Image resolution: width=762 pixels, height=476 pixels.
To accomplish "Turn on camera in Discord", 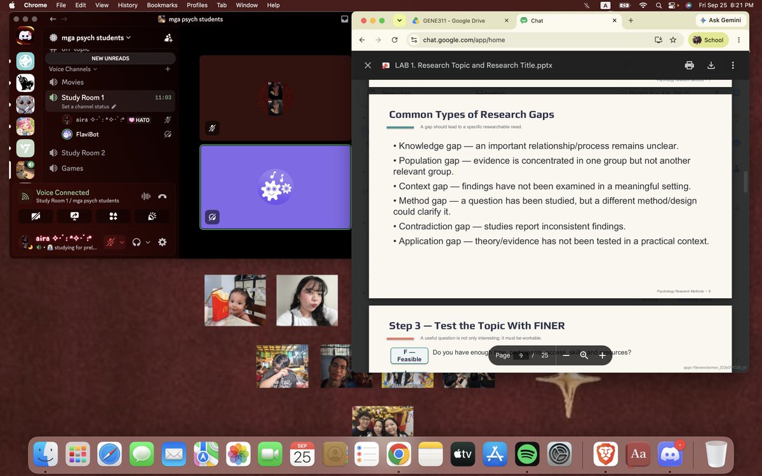I will 36,216.
